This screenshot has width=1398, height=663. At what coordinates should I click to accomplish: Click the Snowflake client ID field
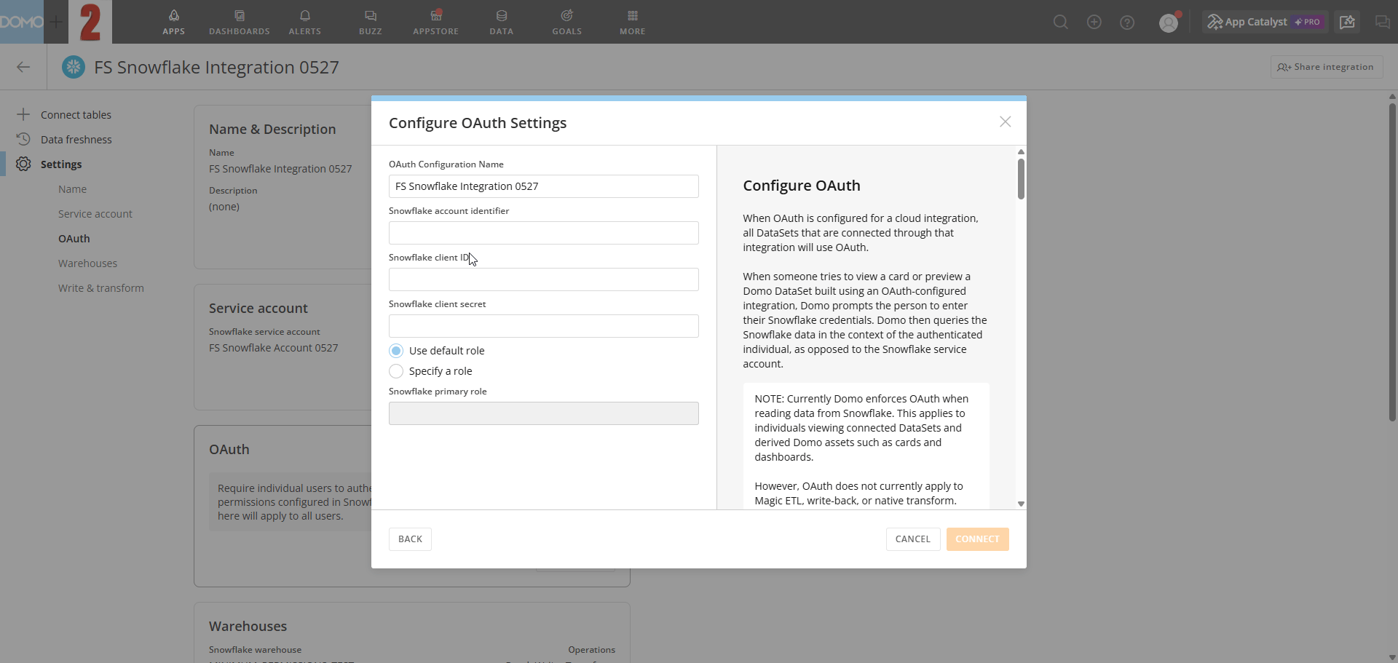pyautogui.click(x=544, y=279)
